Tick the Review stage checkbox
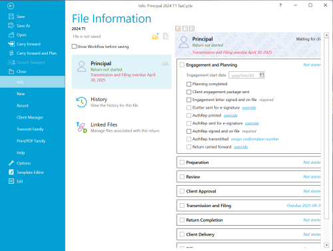The image size is (333, 251). (182, 176)
